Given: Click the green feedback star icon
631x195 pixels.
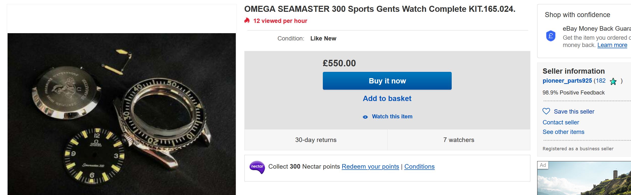Looking at the screenshot, I should point(613,81).
